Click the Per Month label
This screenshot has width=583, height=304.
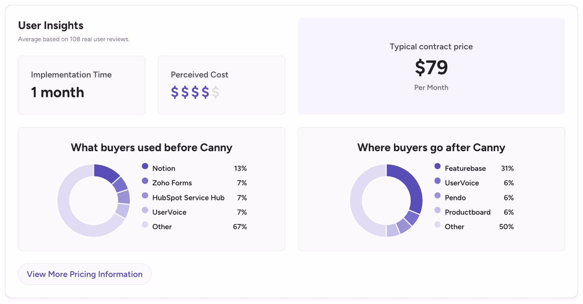click(x=431, y=87)
